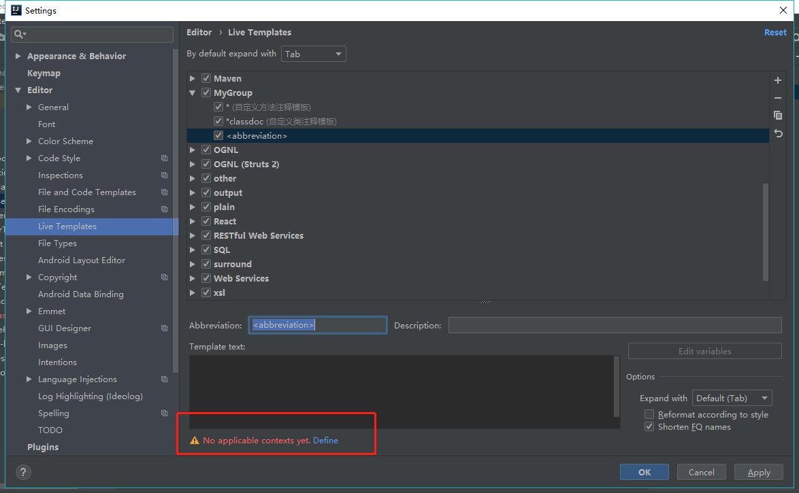Screen dimensions: 799x493
Task: Expand Appearance & Behavior settings section
Action: 18,56
